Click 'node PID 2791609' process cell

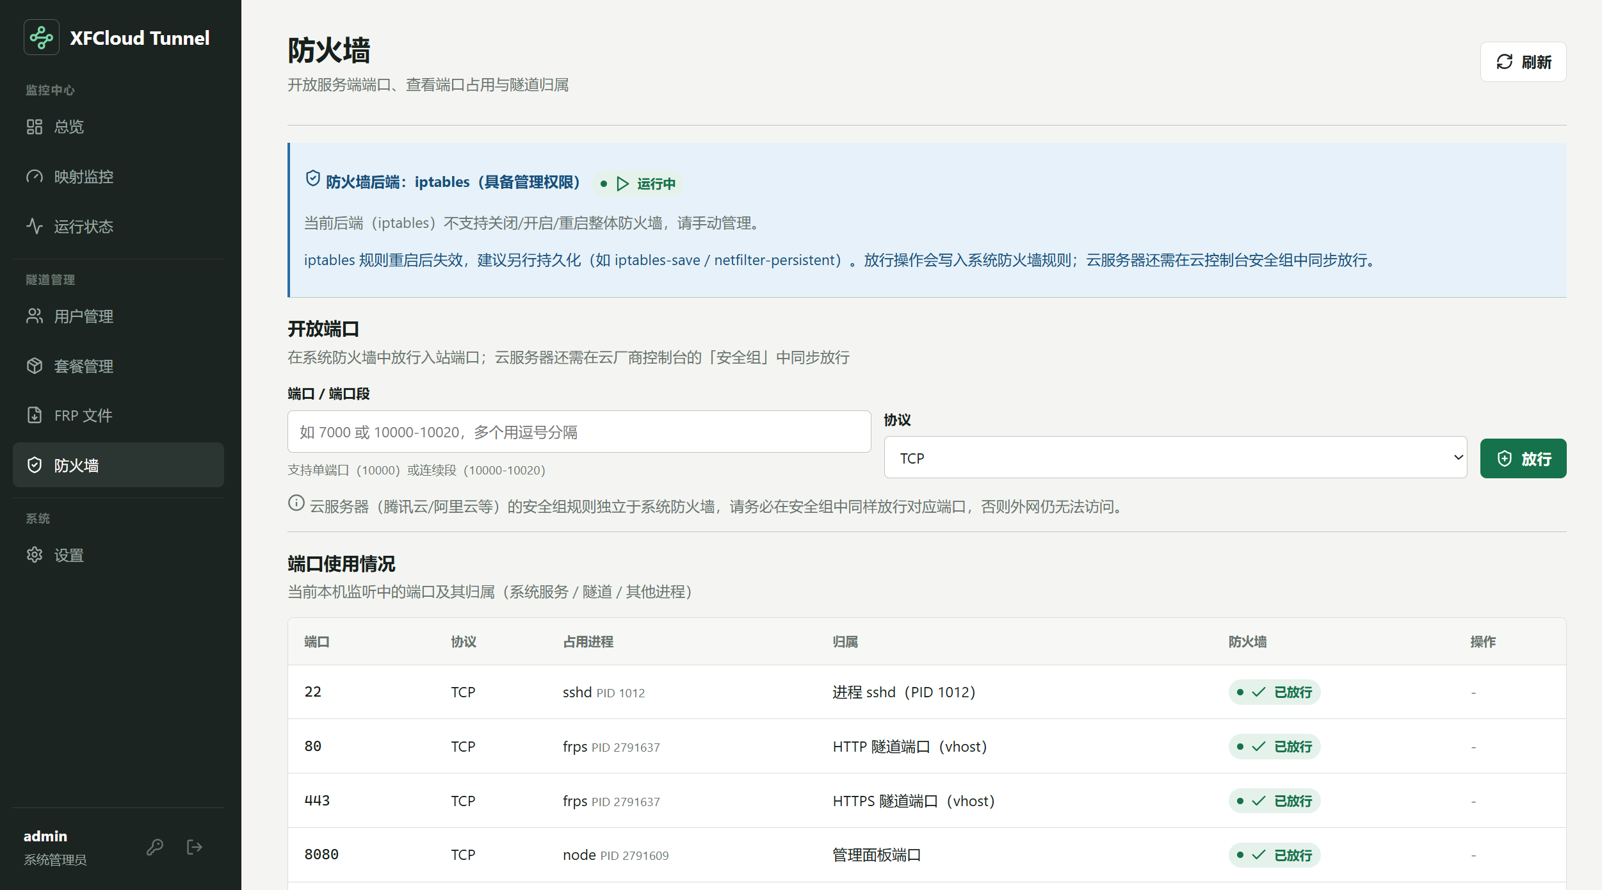pyautogui.click(x=616, y=855)
